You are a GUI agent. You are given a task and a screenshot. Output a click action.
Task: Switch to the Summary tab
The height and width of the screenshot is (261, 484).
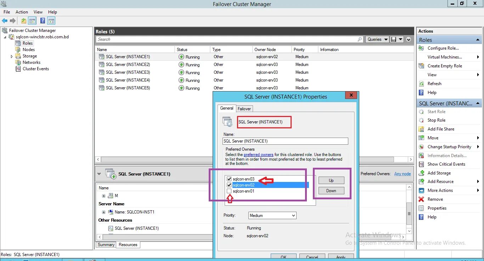106,245
